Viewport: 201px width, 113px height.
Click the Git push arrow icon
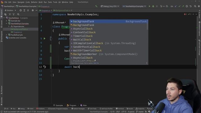pyautogui.click(x=183, y=6)
